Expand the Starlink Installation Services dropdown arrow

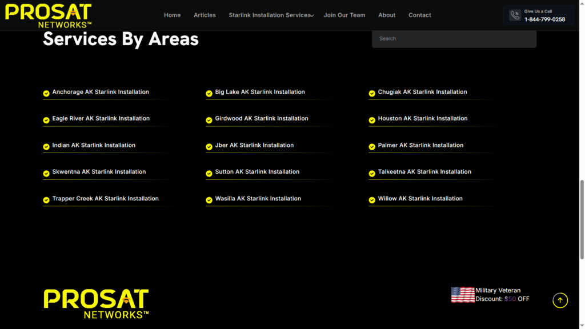[x=312, y=15]
